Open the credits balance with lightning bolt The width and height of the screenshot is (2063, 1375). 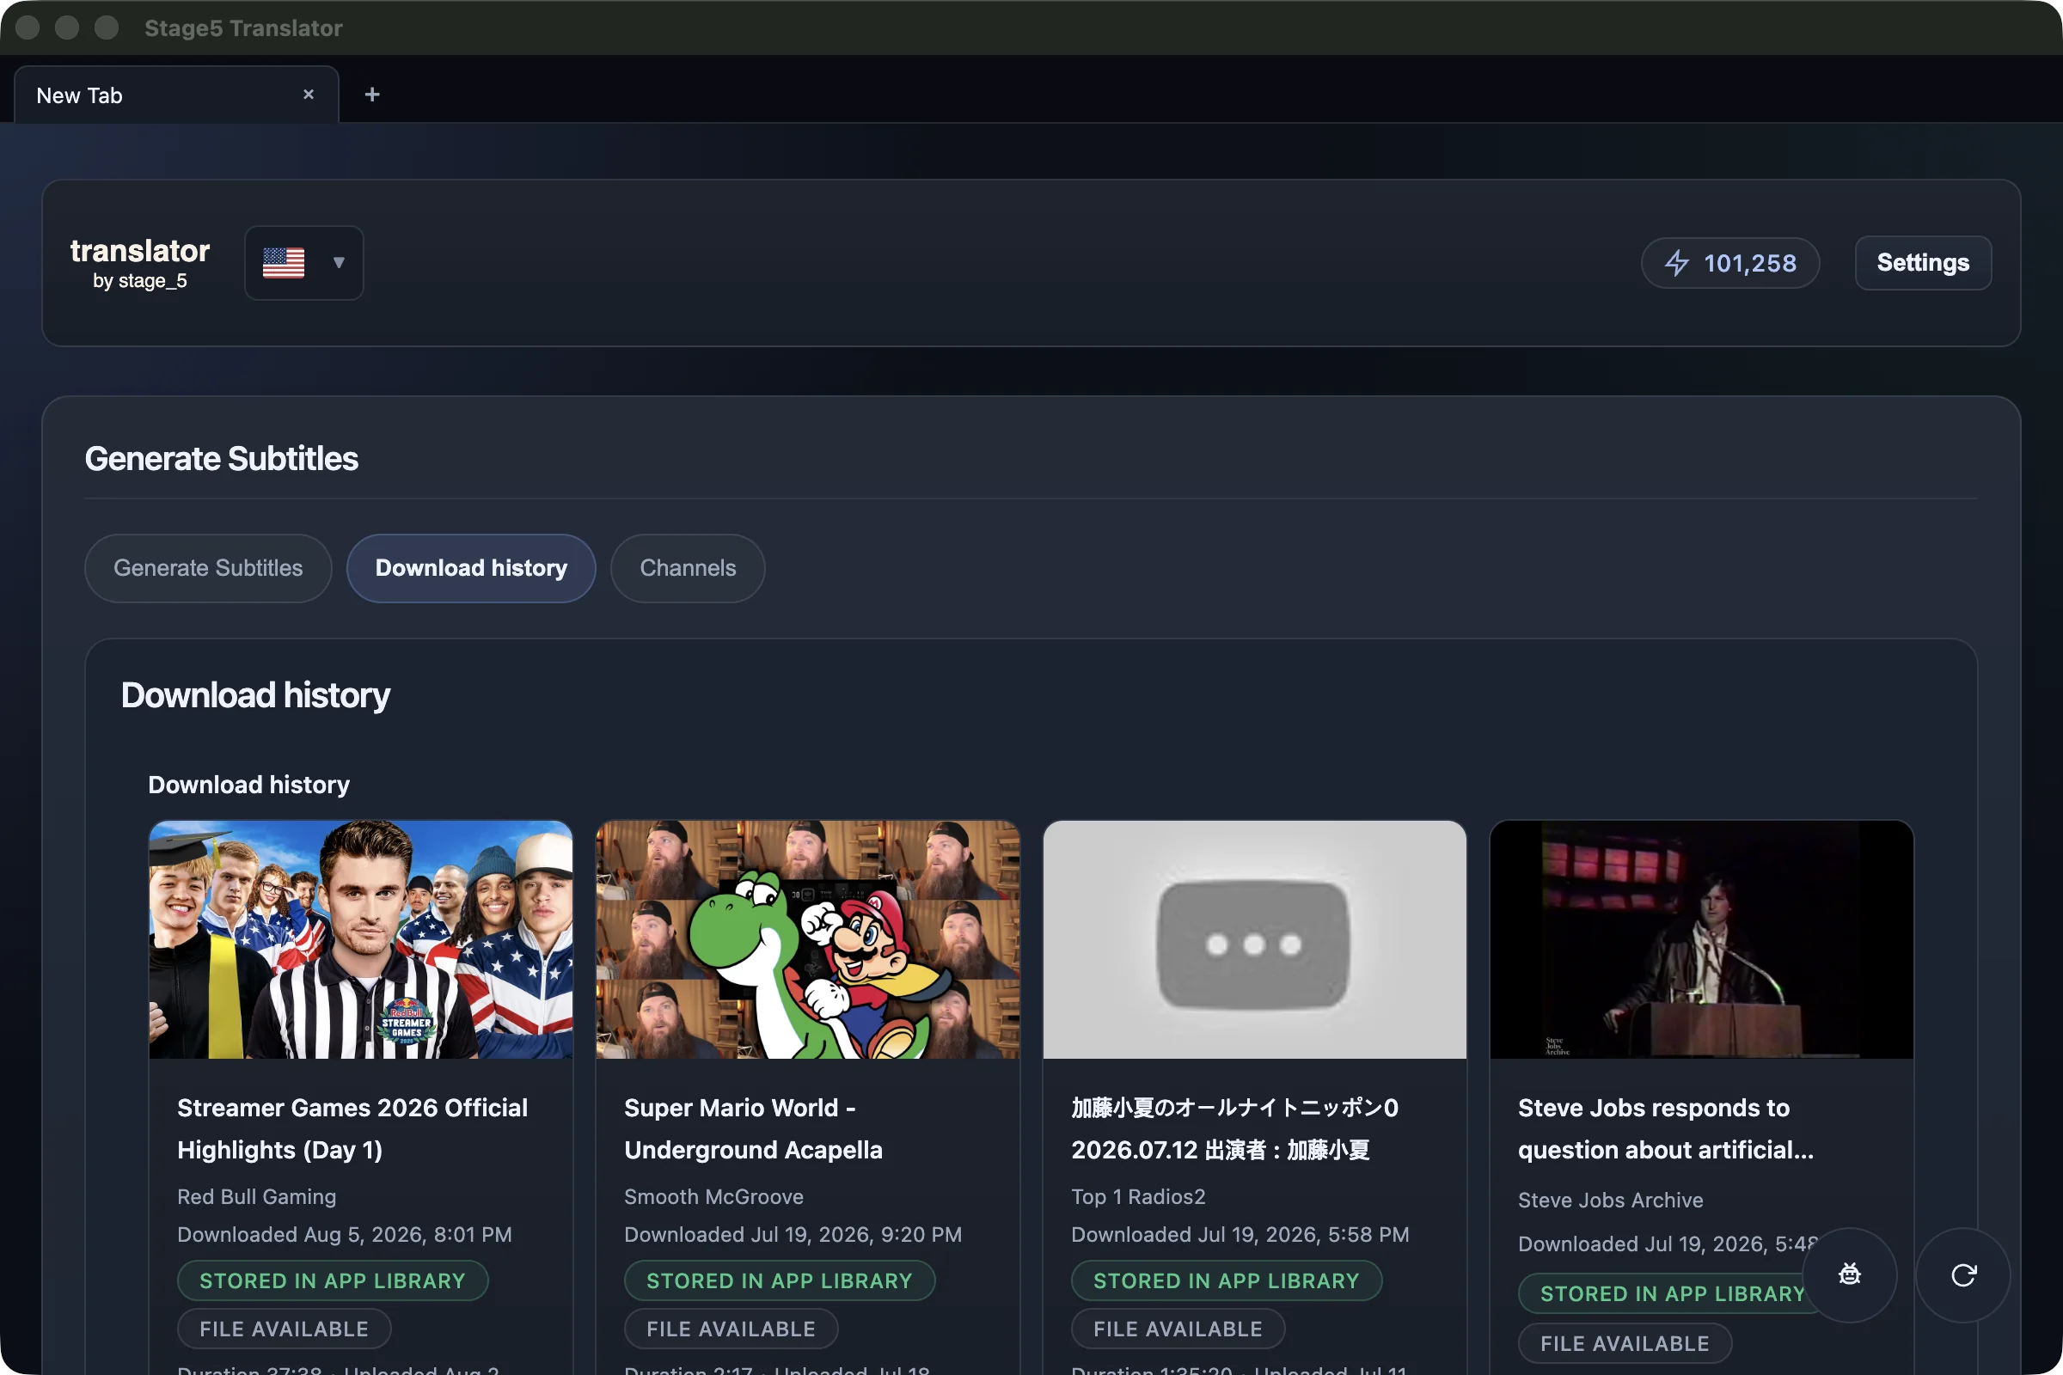pyautogui.click(x=1729, y=263)
